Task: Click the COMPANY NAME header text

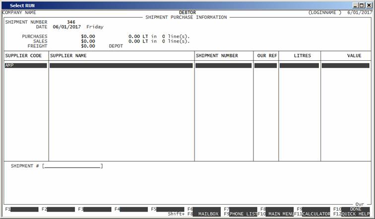Action: [19, 12]
